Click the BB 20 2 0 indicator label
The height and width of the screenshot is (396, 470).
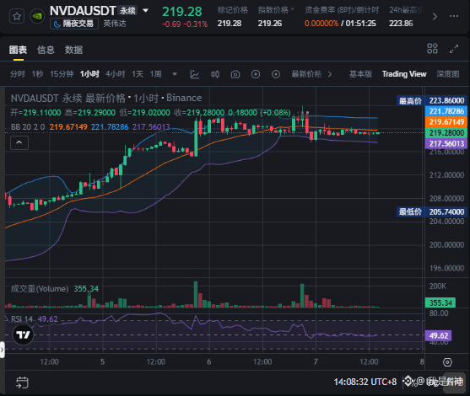pyautogui.click(x=28, y=127)
